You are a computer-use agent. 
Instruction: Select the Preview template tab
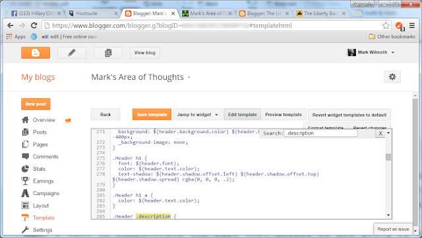pyautogui.click(x=284, y=115)
